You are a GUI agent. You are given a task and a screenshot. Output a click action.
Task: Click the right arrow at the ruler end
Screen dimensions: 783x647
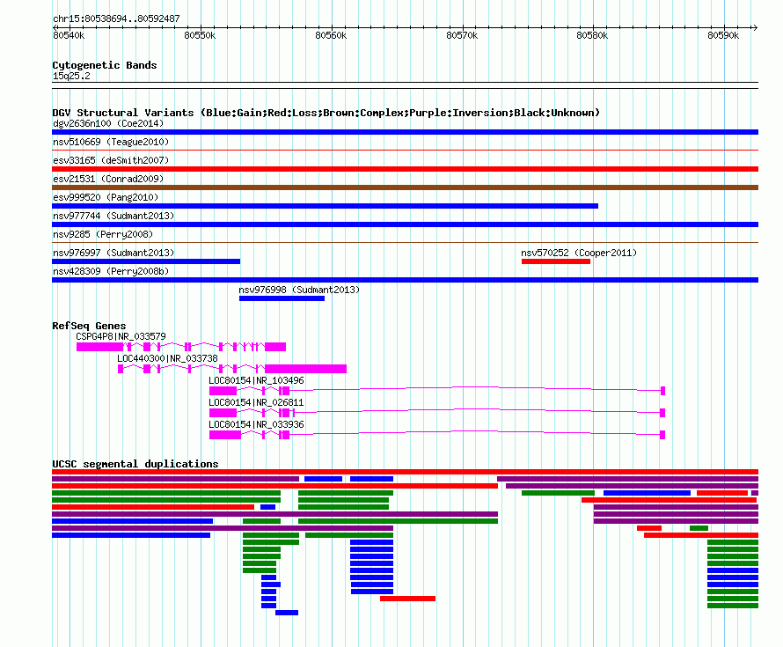(x=755, y=27)
